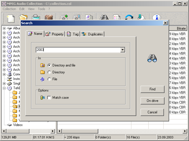Close the Search dialog with its X button
This screenshot has height=141, width=189.
(x=165, y=23)
